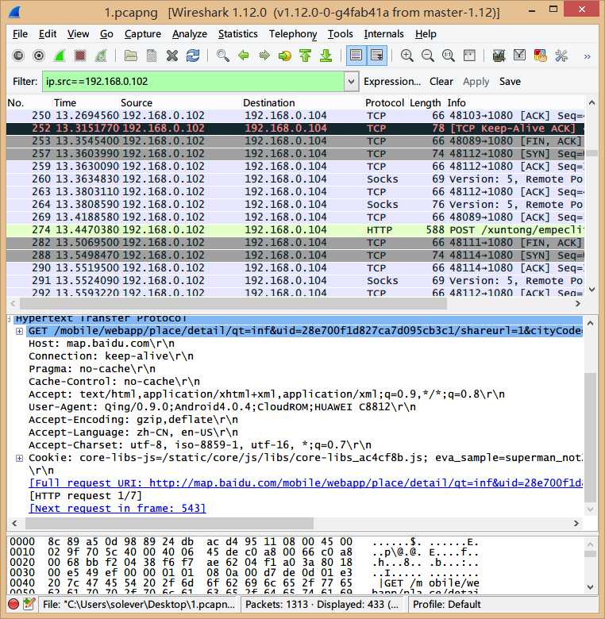Viewport: 605px width, 619px height.
Task: Open the coloring rules icon
Action: pyautogui.click(x=541, y=56)
